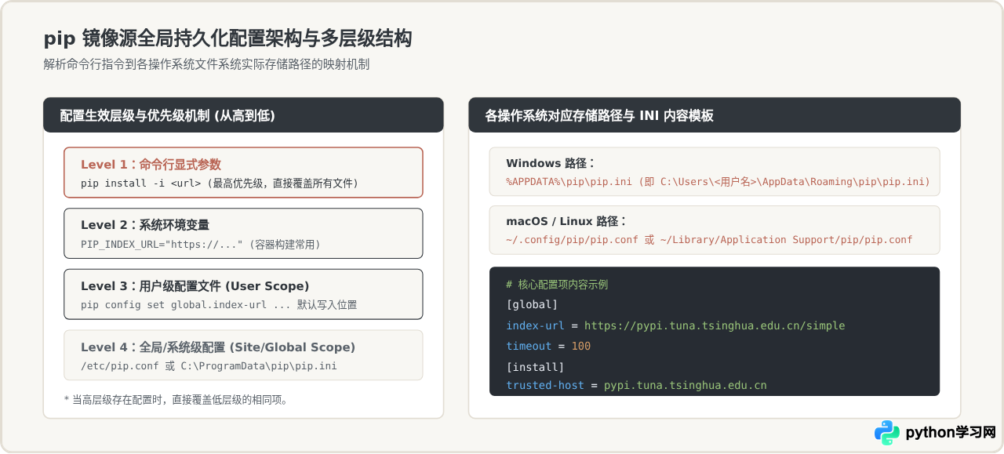The image size is (1004, 454).
Task: Click the index-url tsinghua mirror line
Action: point(675,325)
